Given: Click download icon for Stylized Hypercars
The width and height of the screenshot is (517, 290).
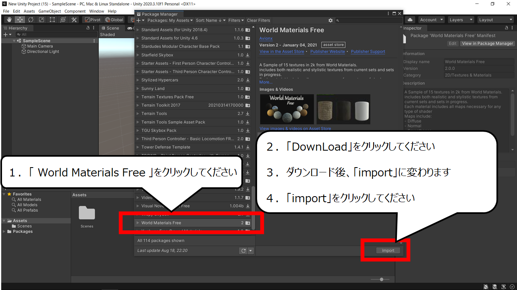Looking at the screenshot, I should point(248,80).
